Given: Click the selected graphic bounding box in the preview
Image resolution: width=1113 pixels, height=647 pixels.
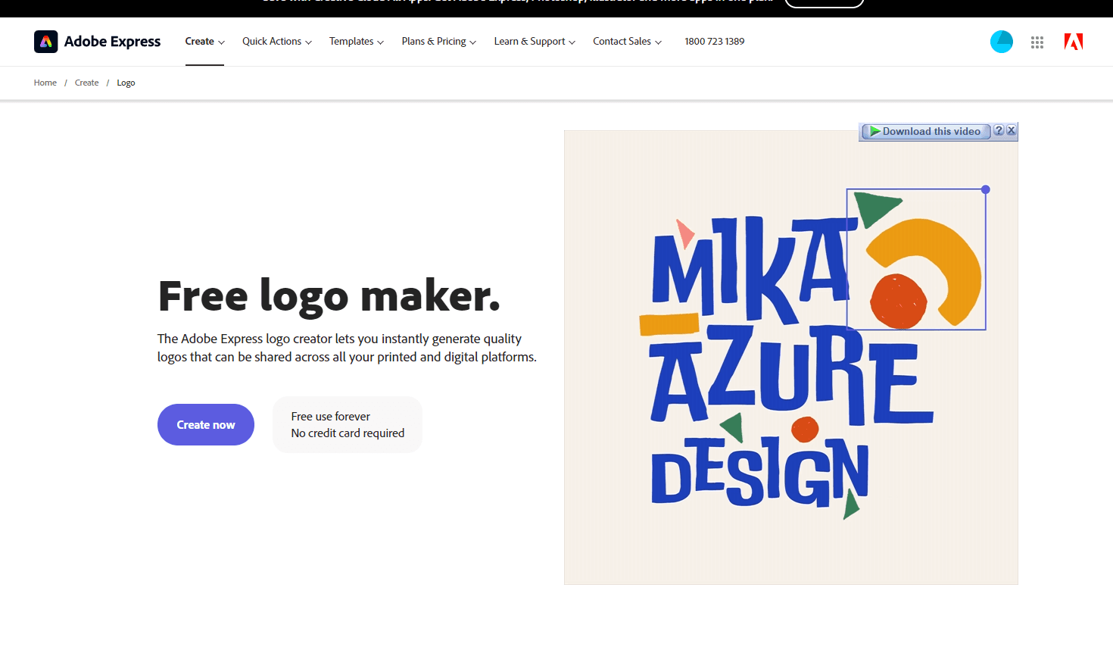Looking at the screenshot, I should 915,258.
